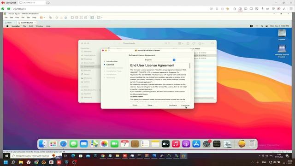Click the Date Added column header
Screen dimensions: 295x166
pos(195,49)
